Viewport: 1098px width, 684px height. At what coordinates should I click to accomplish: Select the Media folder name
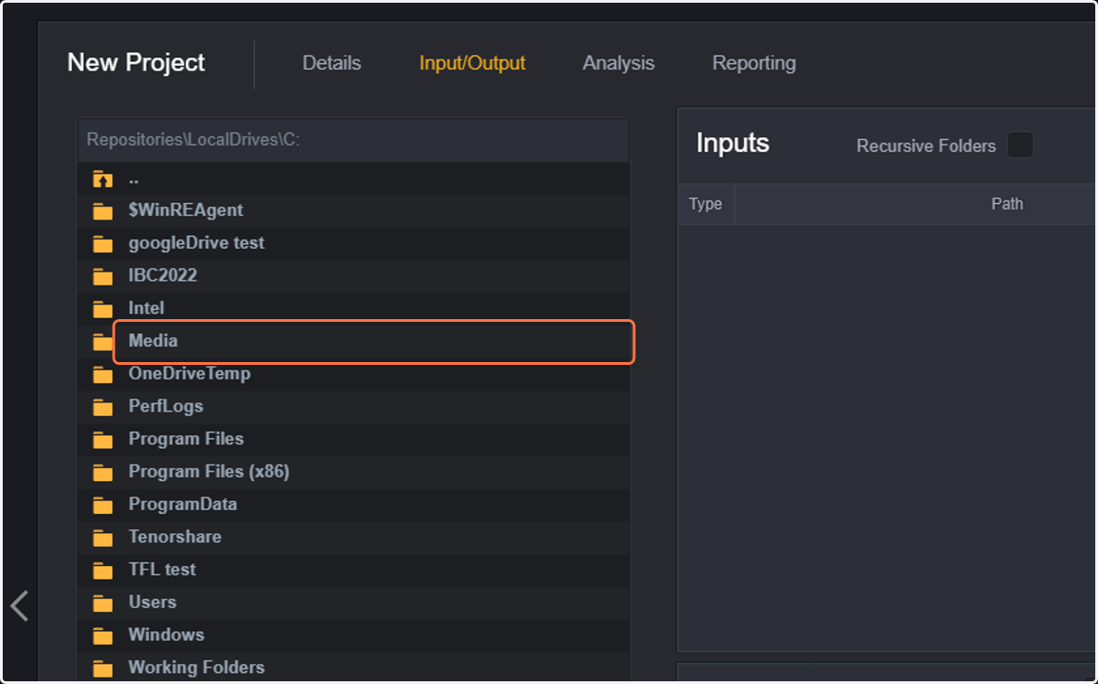(153, 340)
